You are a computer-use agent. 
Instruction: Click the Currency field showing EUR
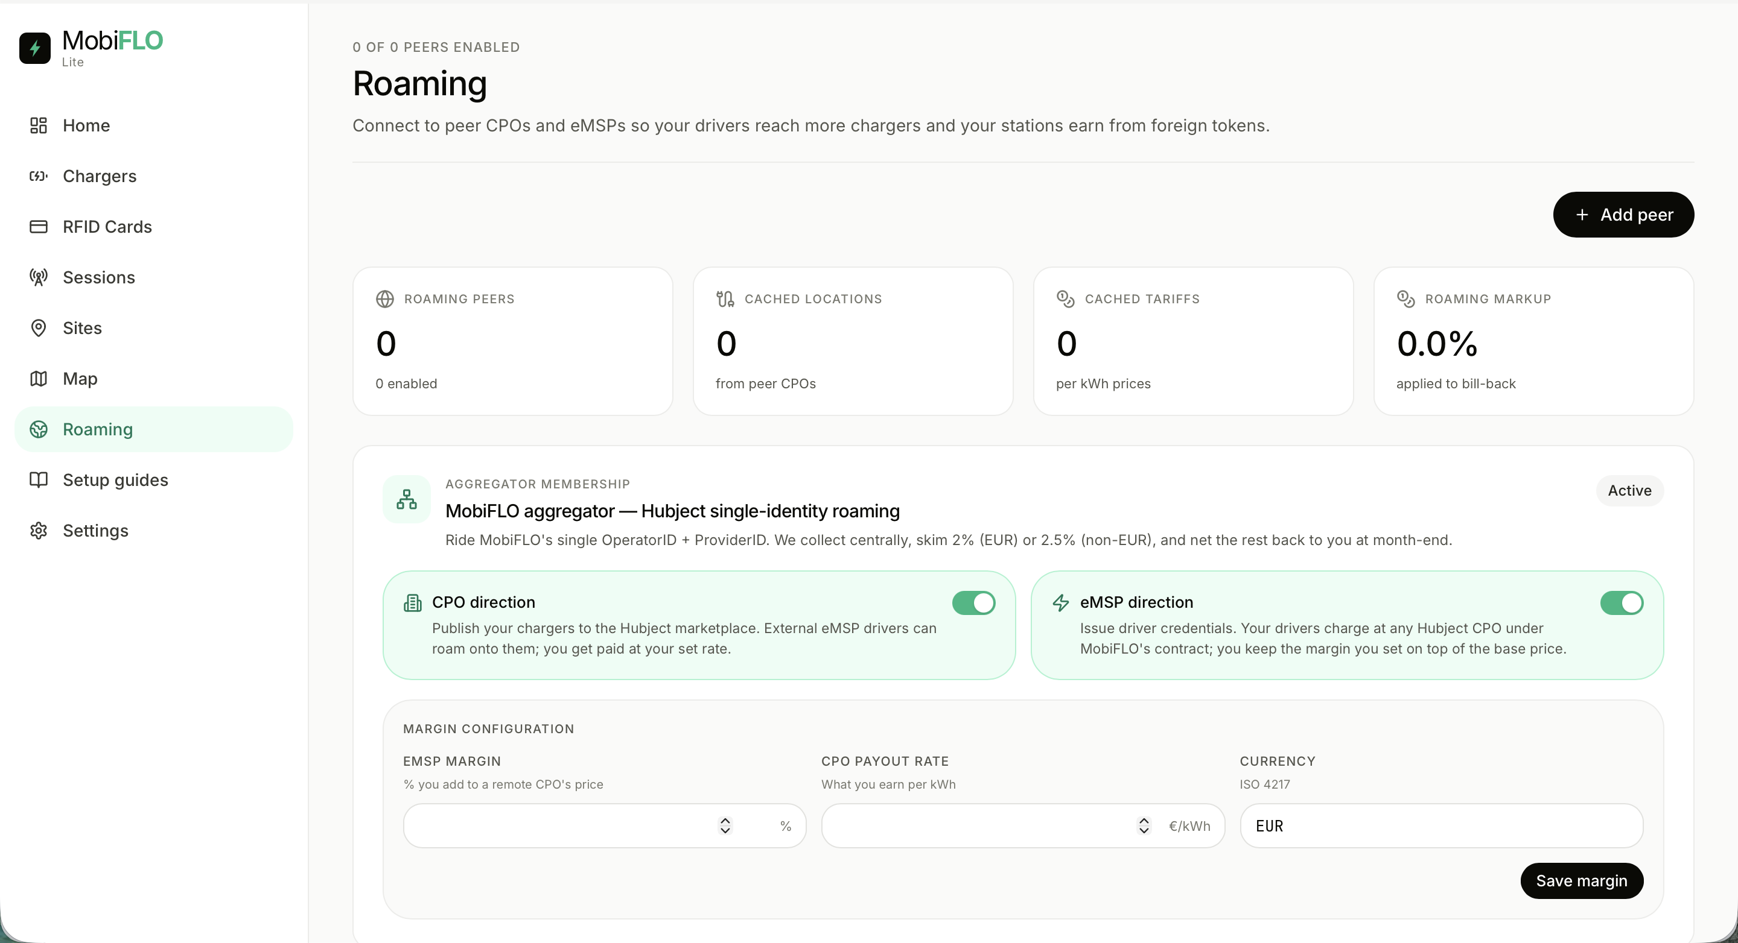1441,825
